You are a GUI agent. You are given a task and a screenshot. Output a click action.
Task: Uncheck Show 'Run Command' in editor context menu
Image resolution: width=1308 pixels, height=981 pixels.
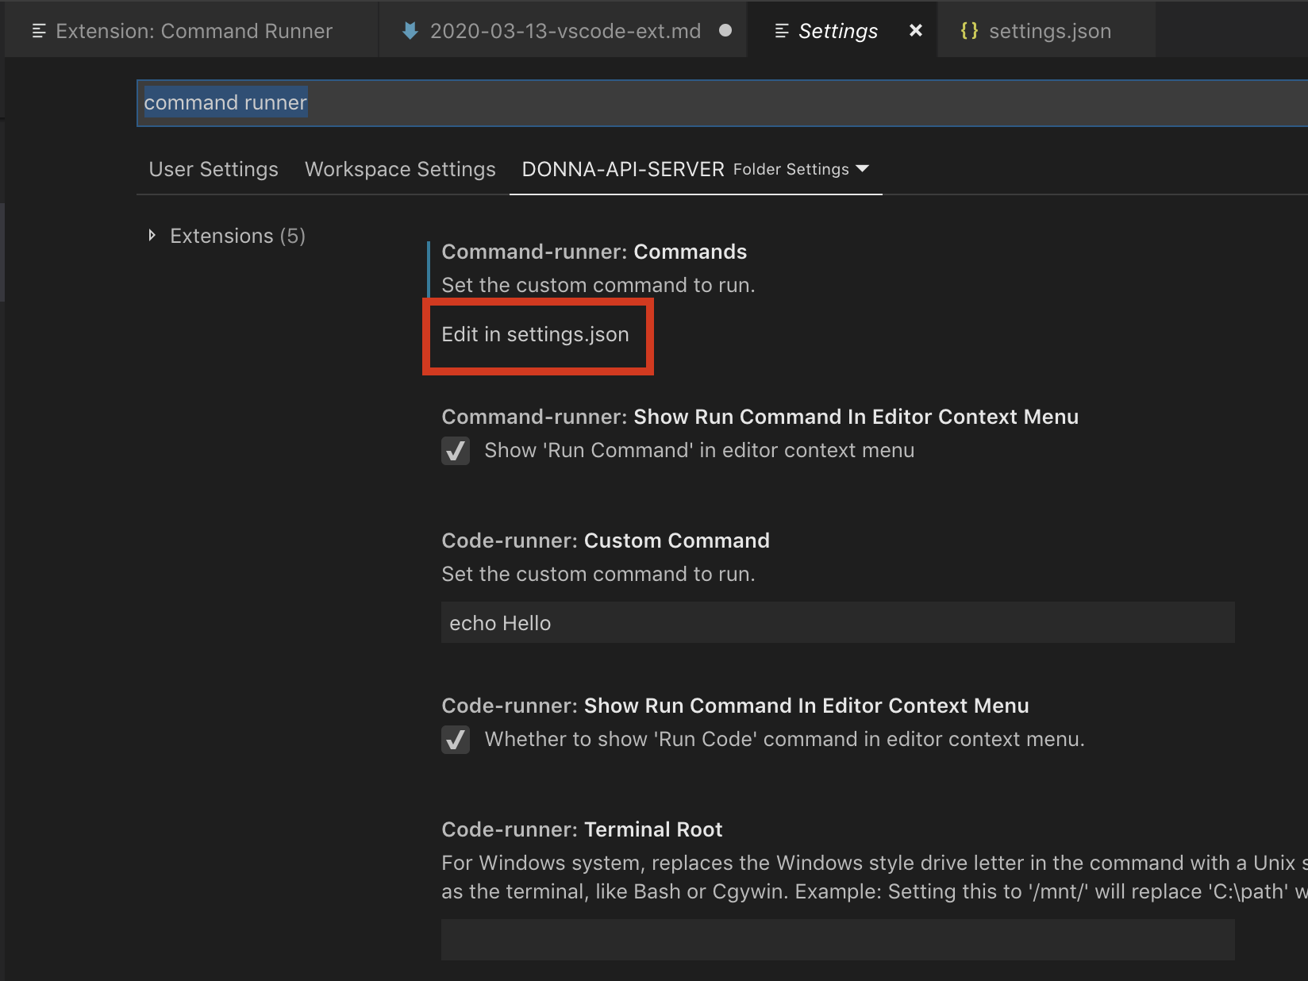pyautogui.click(x=456, y=451)
